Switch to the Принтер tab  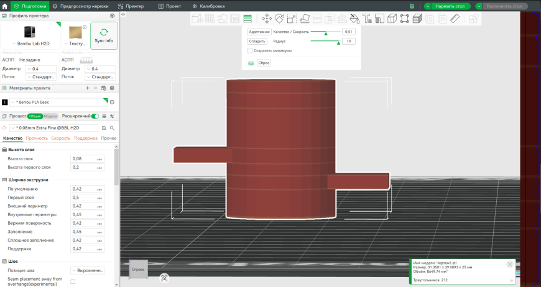(x=131, y=6)
